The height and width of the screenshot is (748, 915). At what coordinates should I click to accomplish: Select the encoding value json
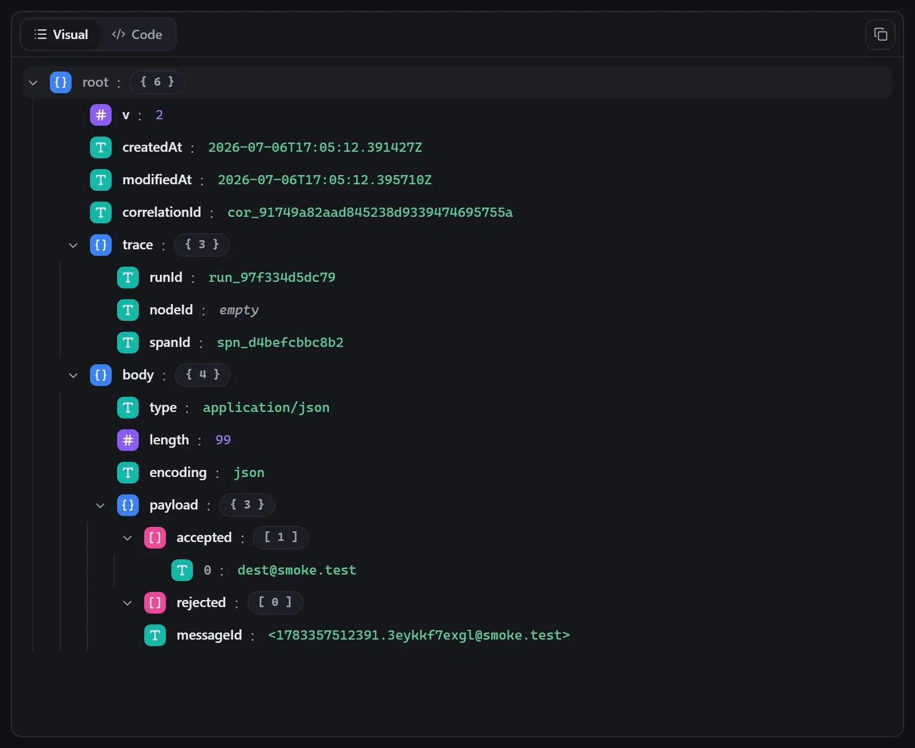point(249,473)
